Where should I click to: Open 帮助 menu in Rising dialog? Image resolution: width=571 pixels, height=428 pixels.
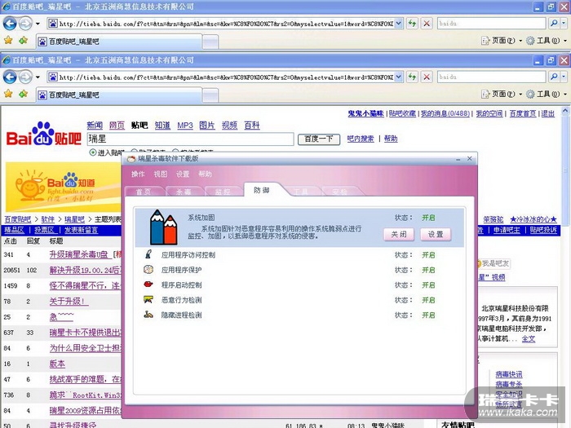pos(205,174)
